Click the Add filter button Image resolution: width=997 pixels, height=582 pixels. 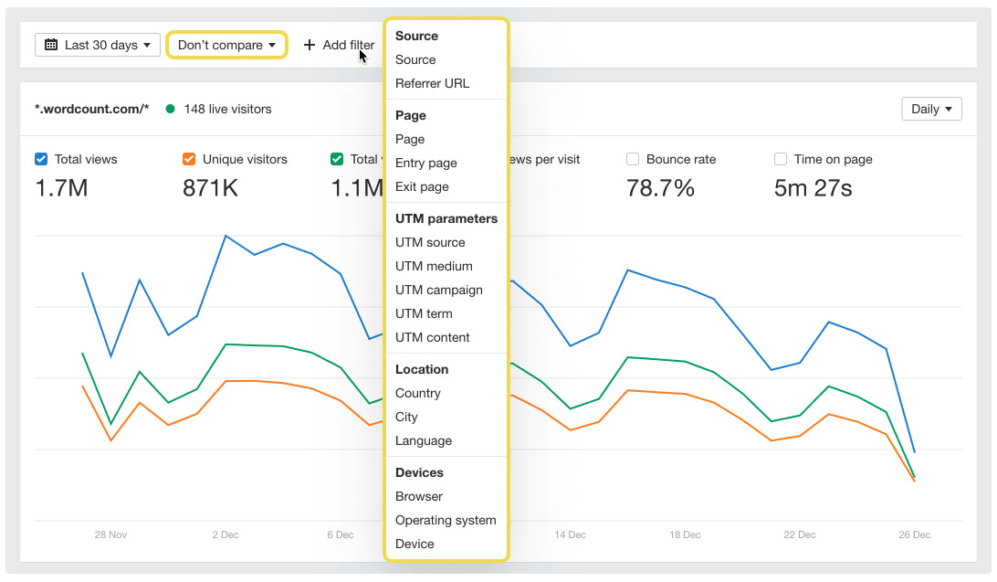pyautogui.click(x=337, y=44)
